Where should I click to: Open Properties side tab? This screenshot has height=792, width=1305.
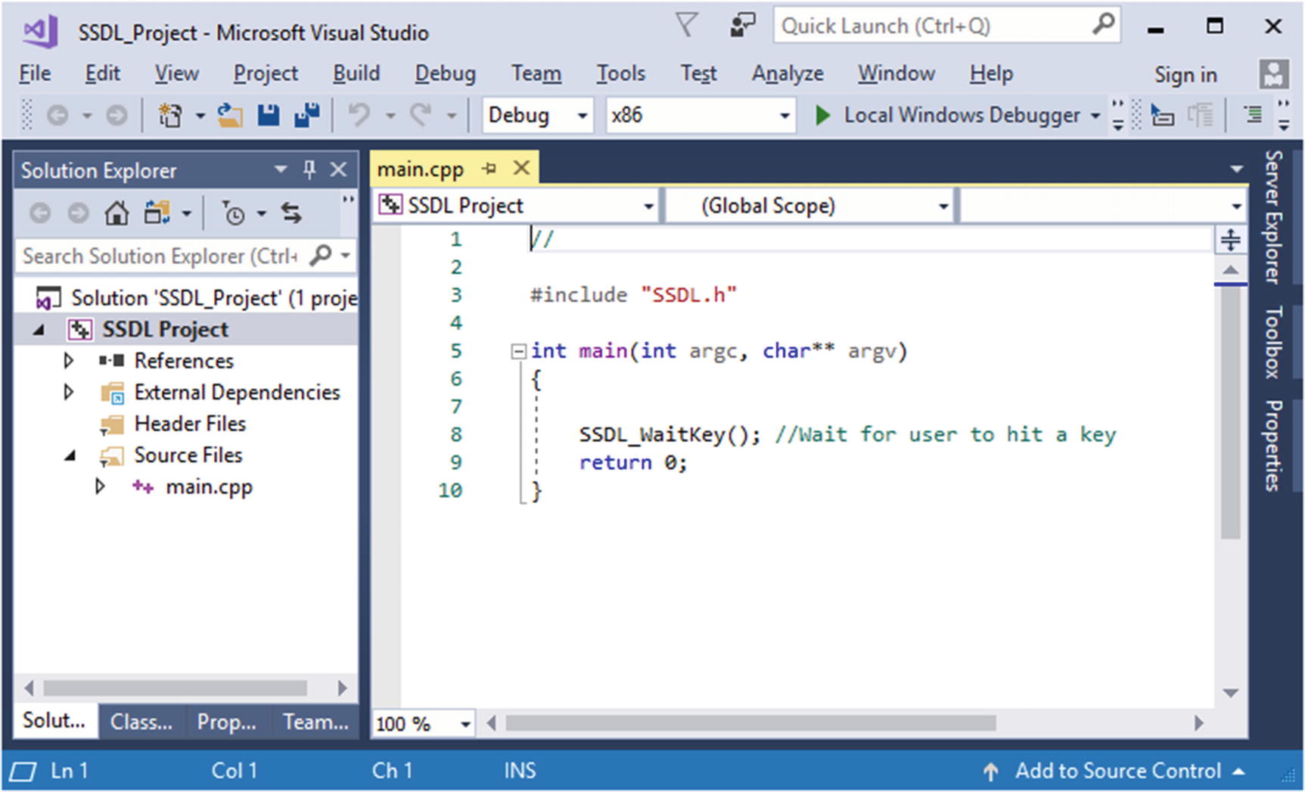[1273, 446]
